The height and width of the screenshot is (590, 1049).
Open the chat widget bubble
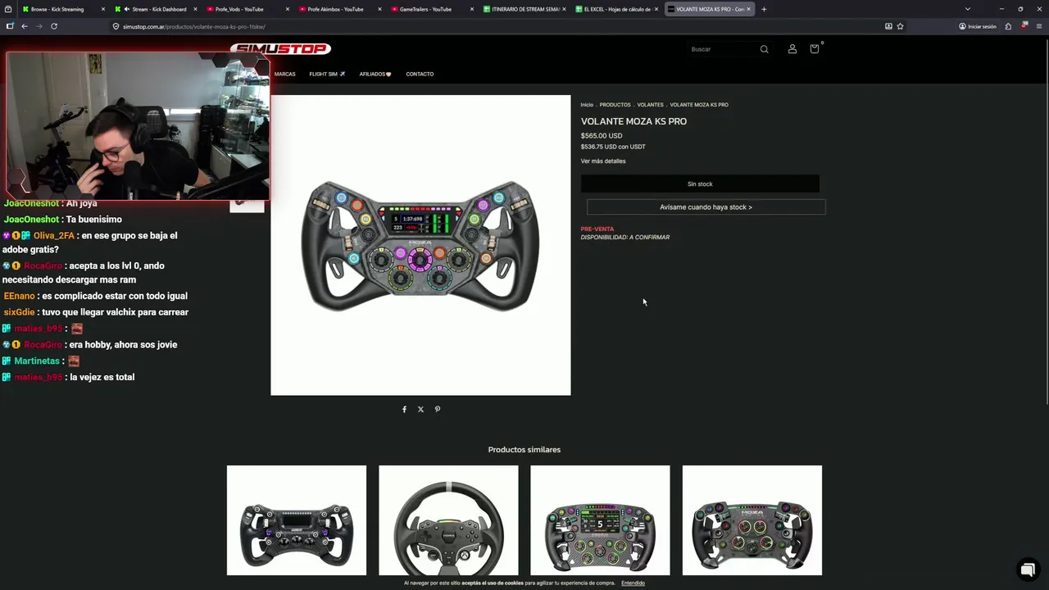(x=1028, y=569)
